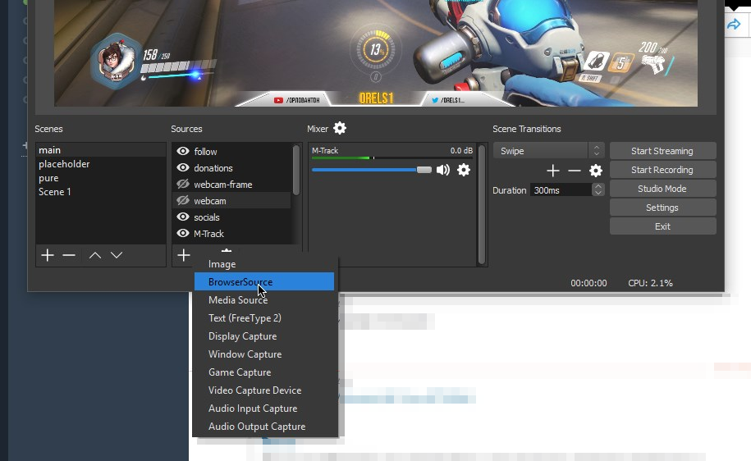Select the webcam-frame source row
Viewport: 751px width, 461px height.
coord(231,185)
